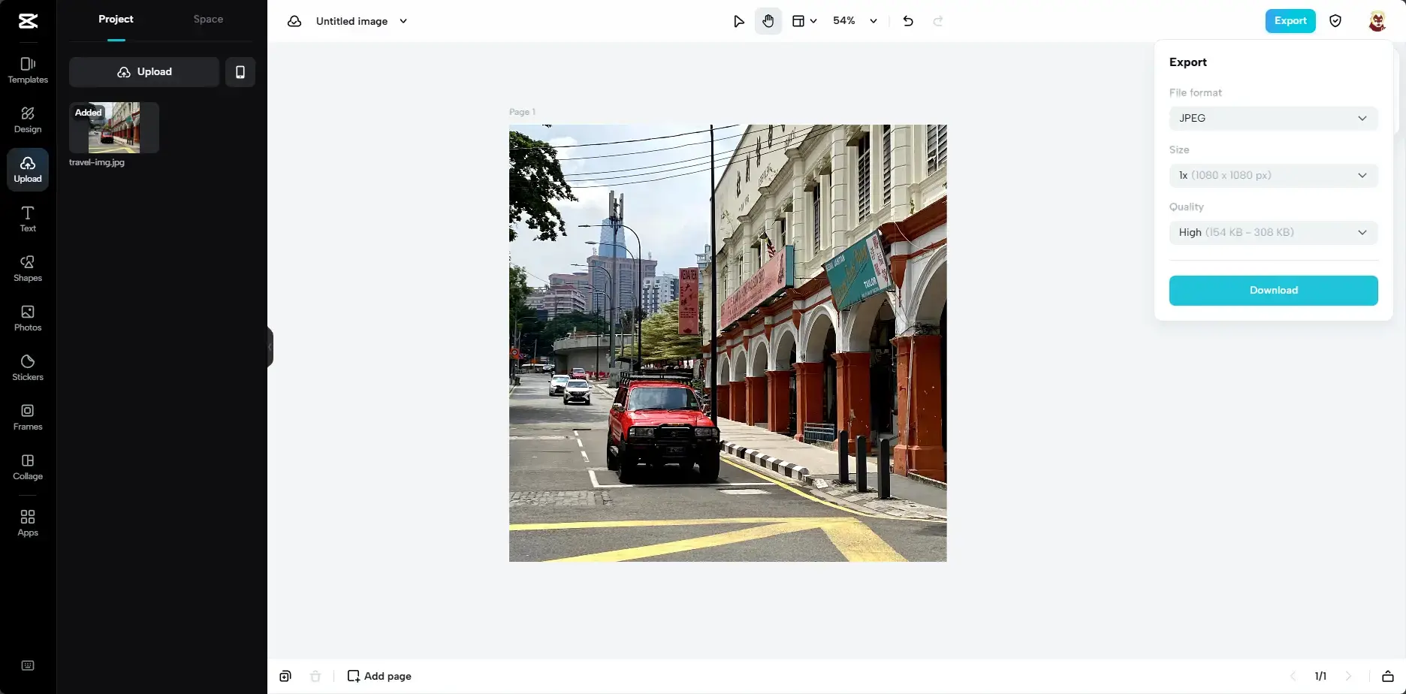Open the Apps section

(x=27, y=523)
